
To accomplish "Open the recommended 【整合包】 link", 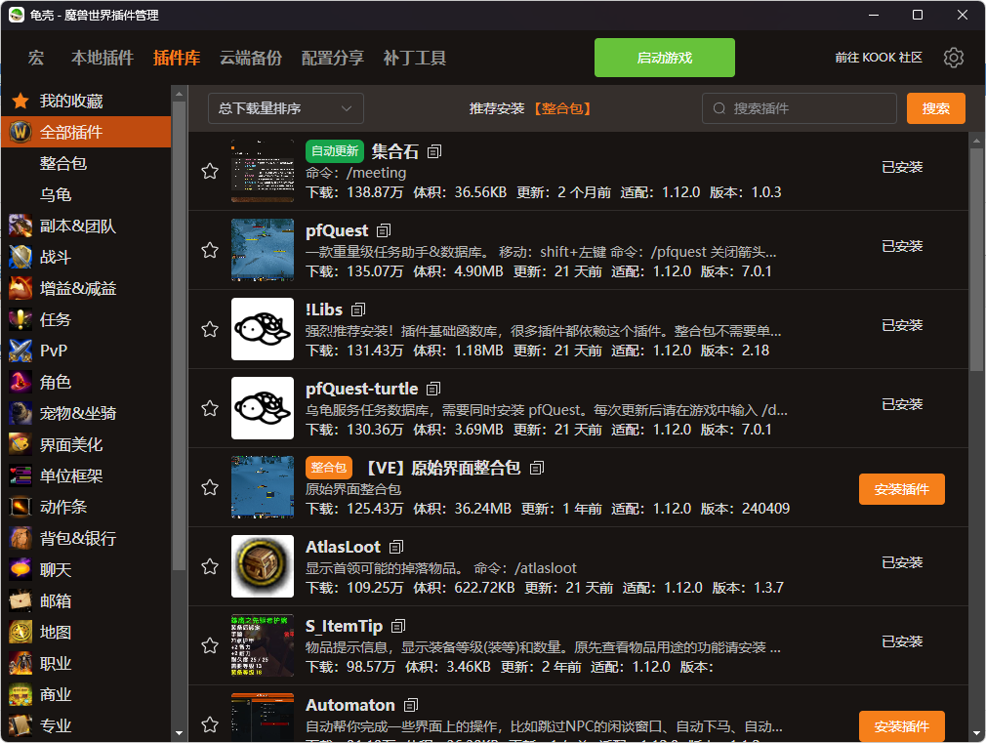I will pyautogui.click(x=562, y=108).
